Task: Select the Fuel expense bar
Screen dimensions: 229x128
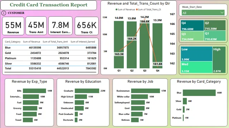Action: click(31, 102)
